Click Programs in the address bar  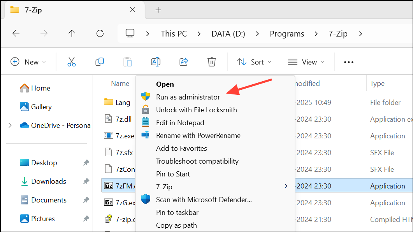287,34
